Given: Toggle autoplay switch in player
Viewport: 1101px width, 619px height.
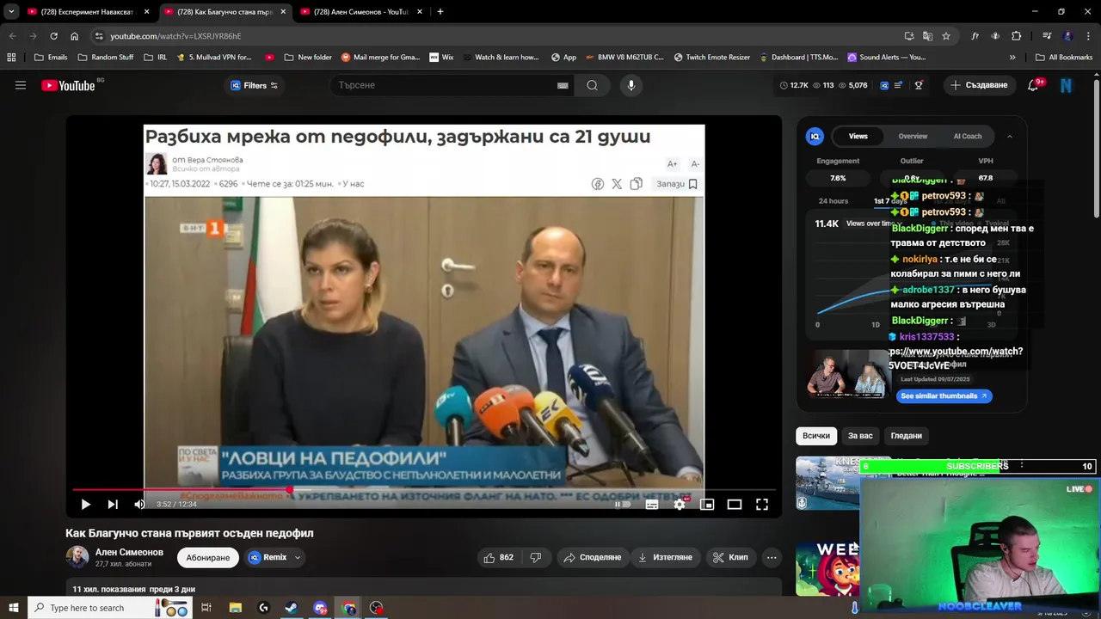Looking at the screenshot, I should click(x=623, y=505).
